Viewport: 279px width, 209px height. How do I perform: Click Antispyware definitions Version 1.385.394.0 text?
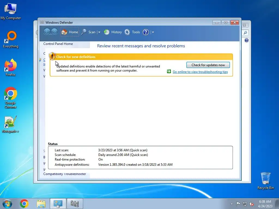[x=135, y=165]
